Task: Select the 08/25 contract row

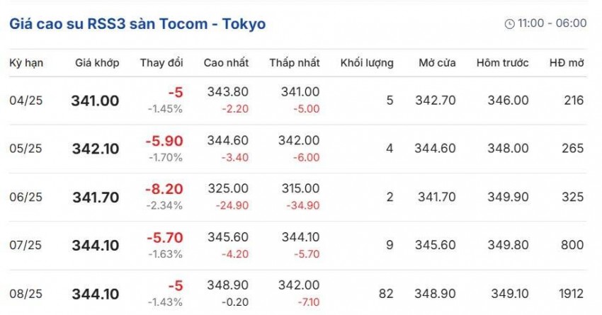Action: (x=26, y=293)
